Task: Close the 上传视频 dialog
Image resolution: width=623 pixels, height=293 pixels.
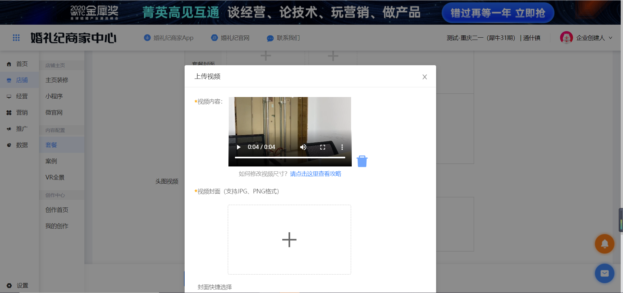Action: point(424,77)
